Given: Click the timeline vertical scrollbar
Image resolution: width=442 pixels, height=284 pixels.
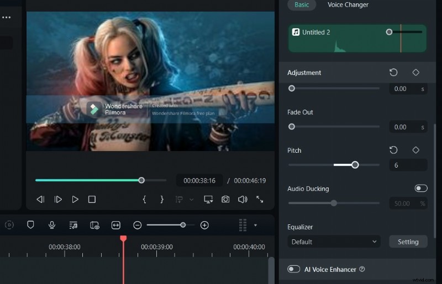Looking at the screenshot, I should pyautogui.click(x=271, y=270).
